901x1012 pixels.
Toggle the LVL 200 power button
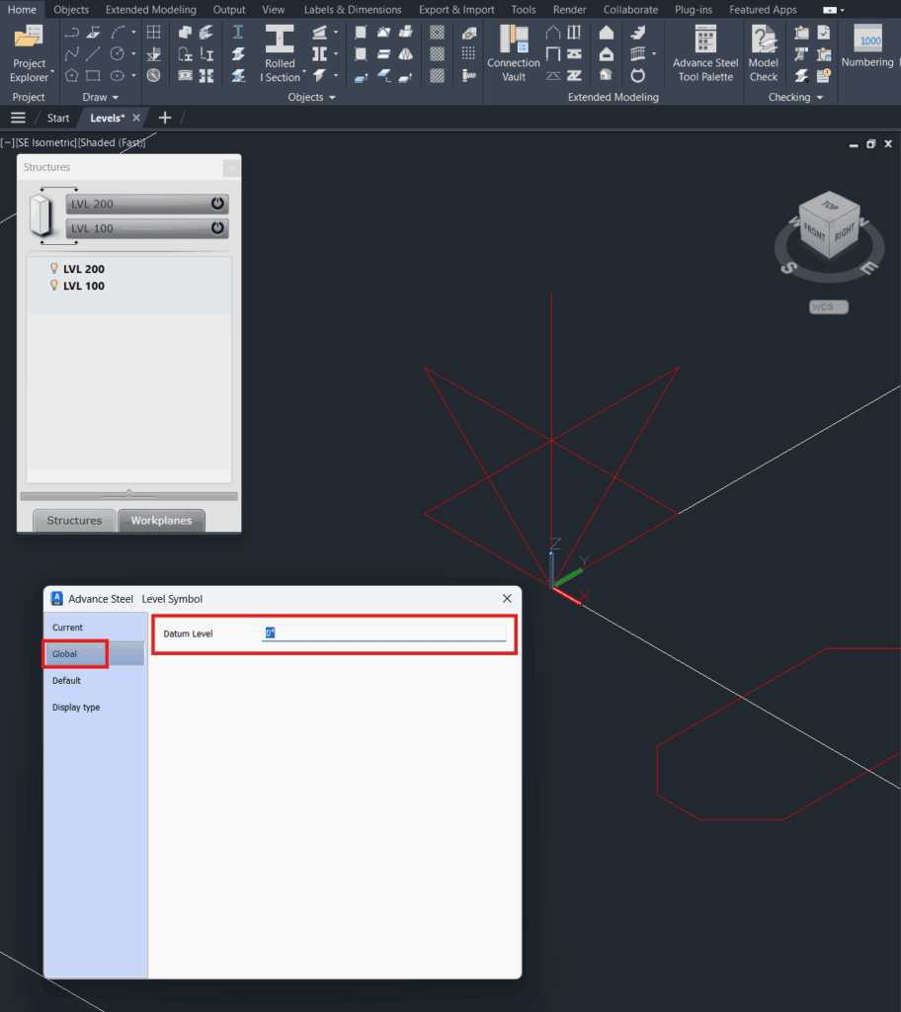pyautogui.click(x=217, y=204)
